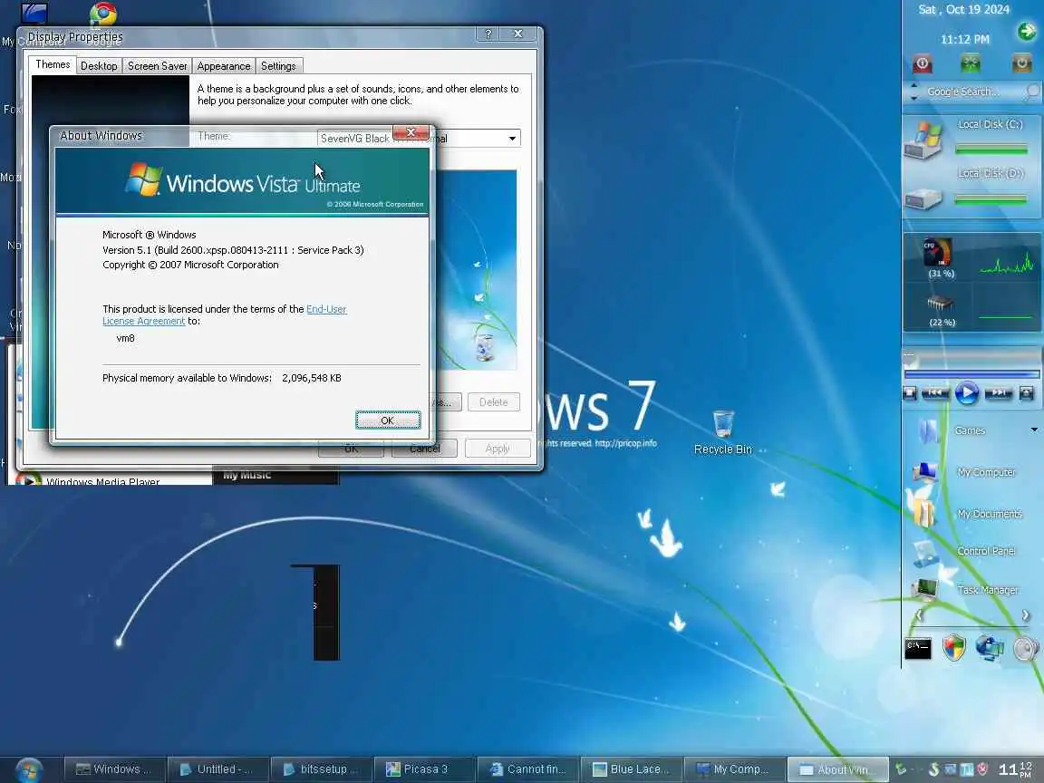Viewport: 1044px width, 783px height.
Task: Click the Google Search up-down arrows
Action: (x=913, y=92)
